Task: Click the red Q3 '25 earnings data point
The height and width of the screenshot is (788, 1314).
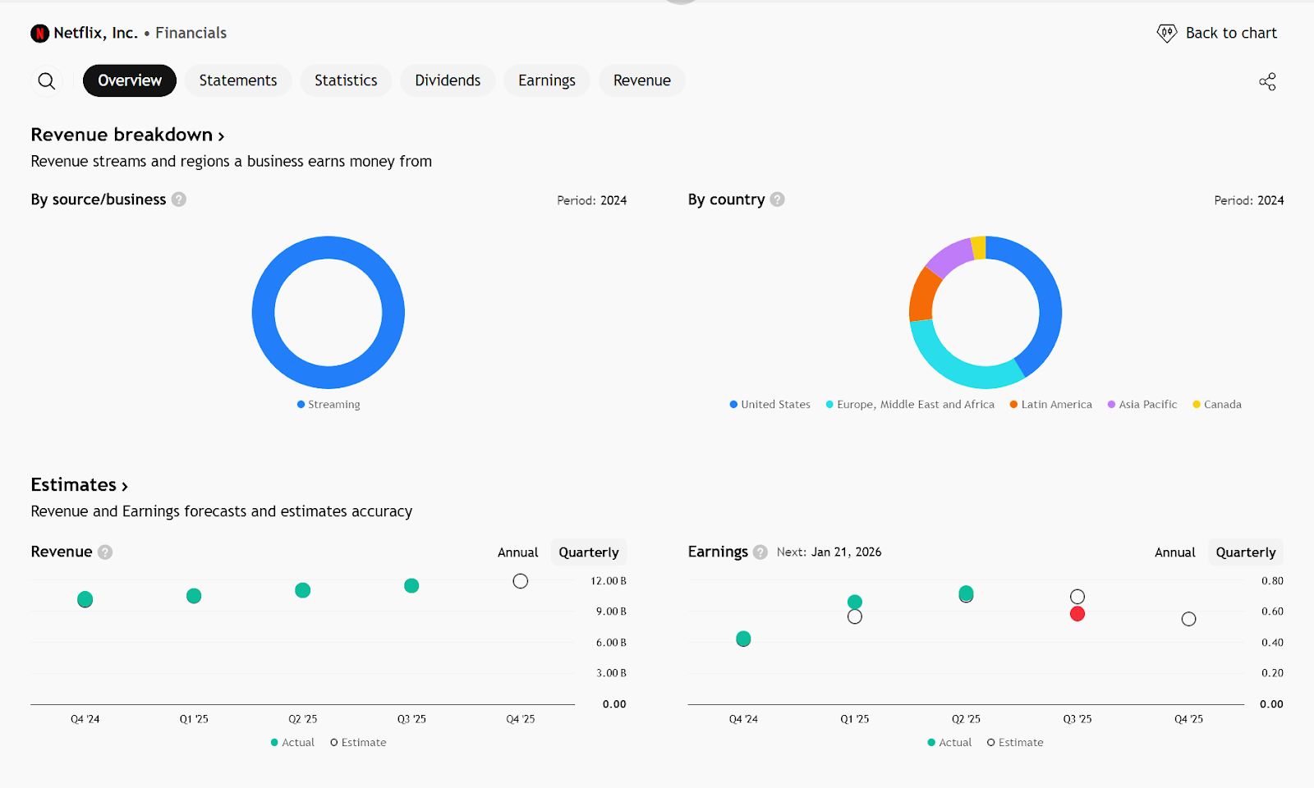Action: coord(1077,614)
